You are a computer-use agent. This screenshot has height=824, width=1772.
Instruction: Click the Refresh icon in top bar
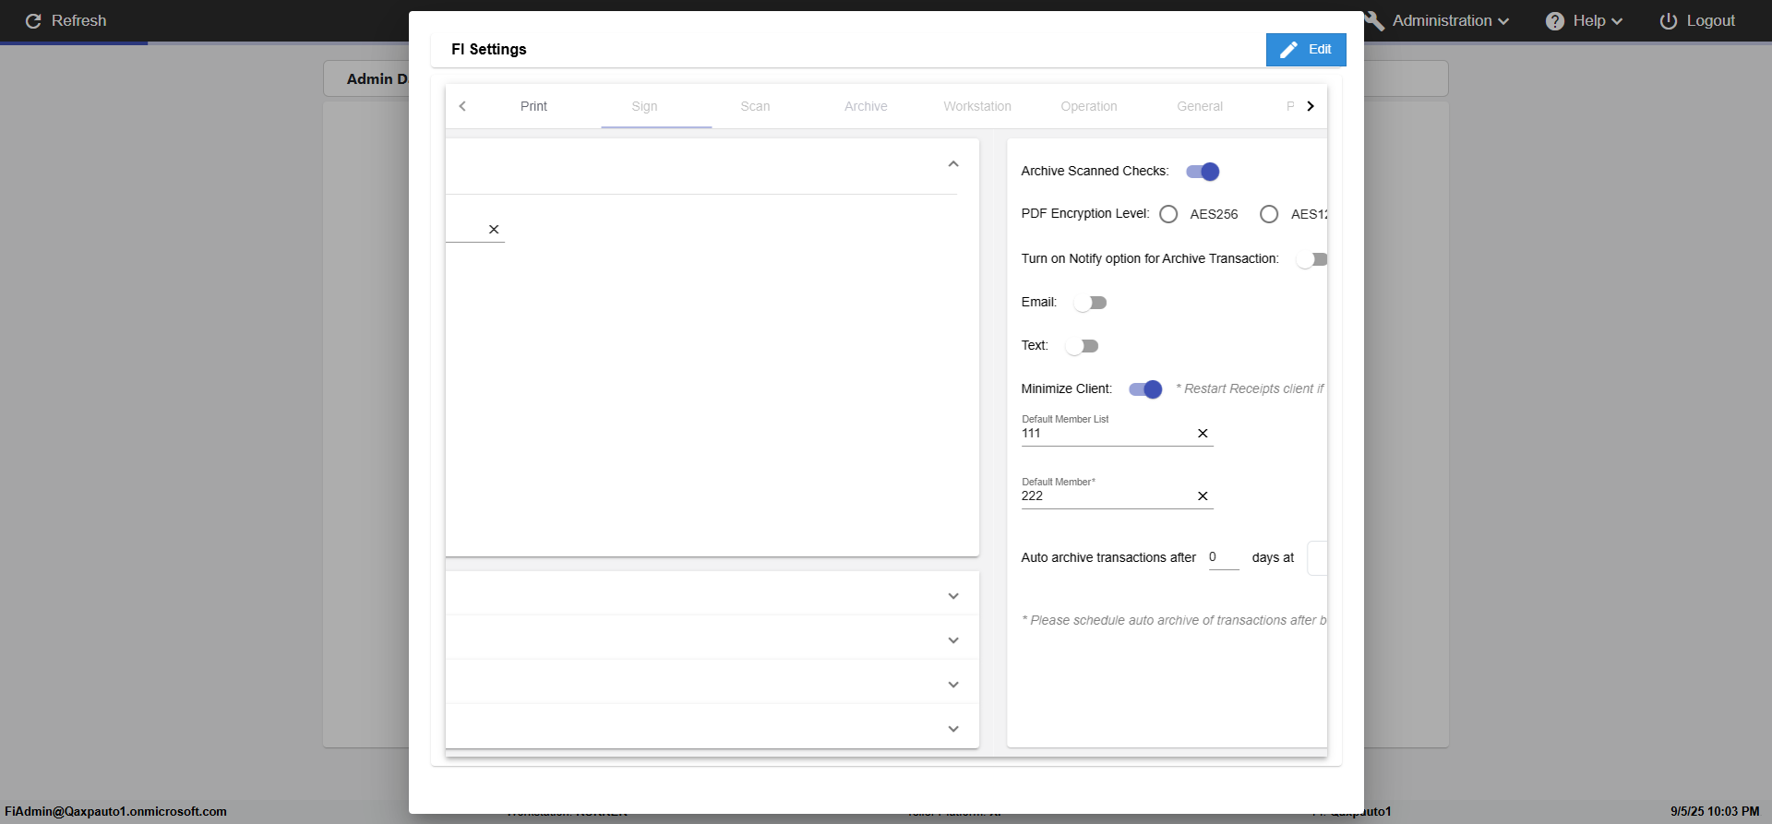pyautogui.click(x=33, y=21)
